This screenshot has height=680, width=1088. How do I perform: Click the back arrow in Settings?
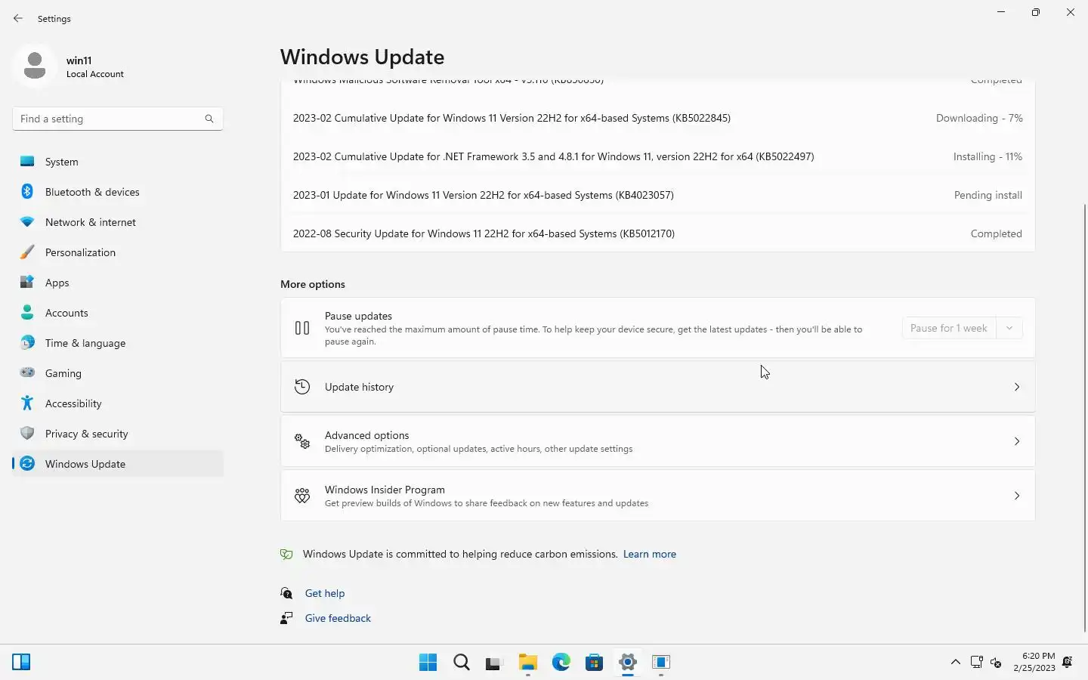click(18, 18)
